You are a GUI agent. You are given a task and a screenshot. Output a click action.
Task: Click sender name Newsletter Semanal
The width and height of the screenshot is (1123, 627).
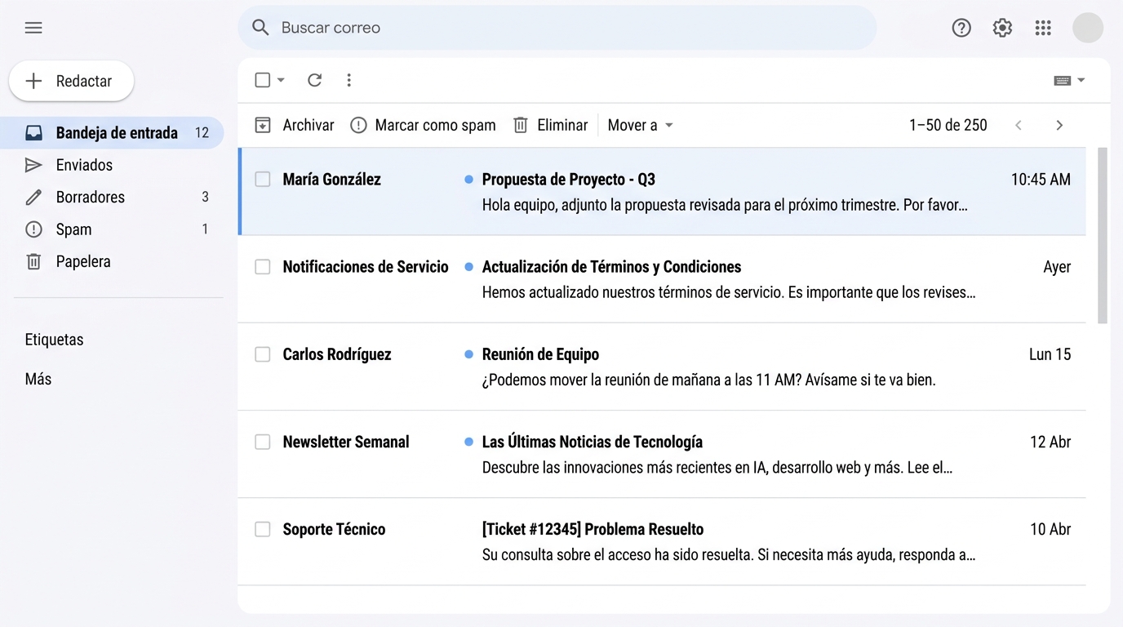coord(346,442)
